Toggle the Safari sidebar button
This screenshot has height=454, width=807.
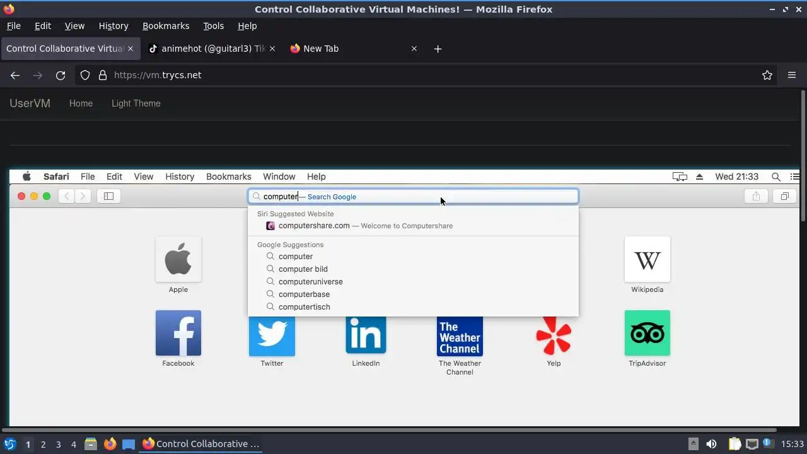pos(108,196)
